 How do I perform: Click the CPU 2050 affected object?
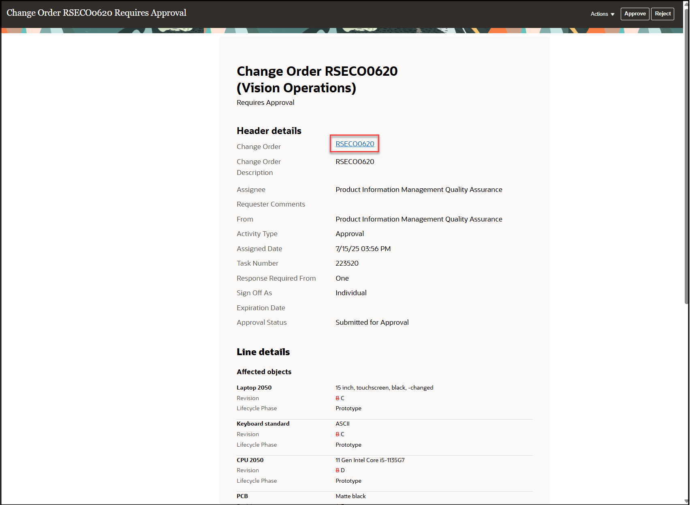click(250, 460)
